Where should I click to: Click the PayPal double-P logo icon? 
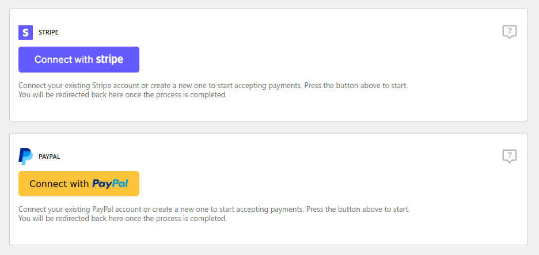click(25, 156)
